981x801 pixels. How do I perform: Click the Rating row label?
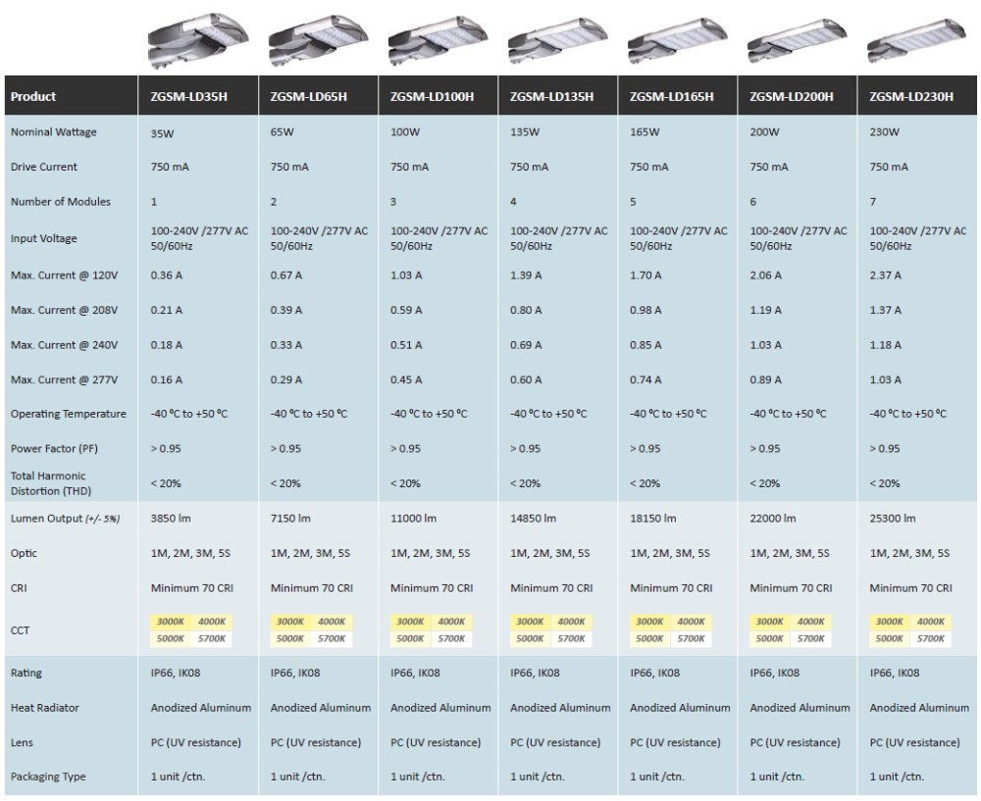coord(26,673)
